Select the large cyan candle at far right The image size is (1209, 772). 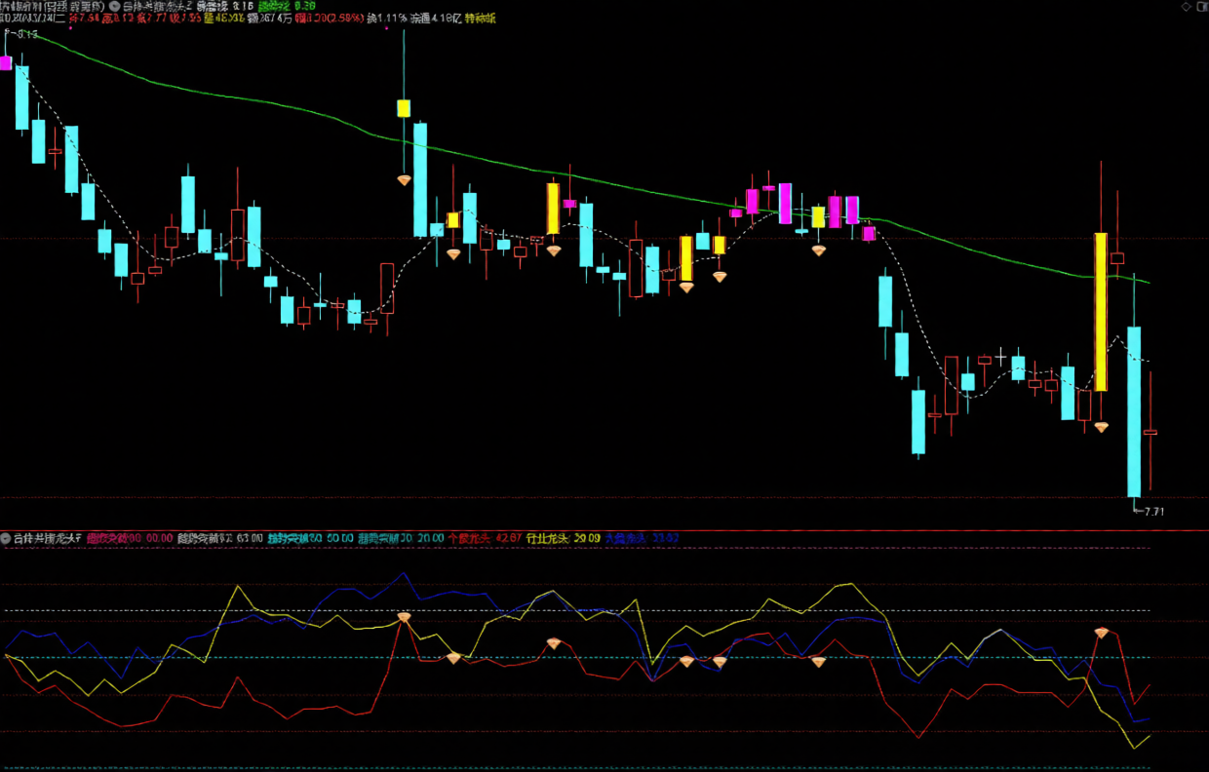coord(1134,411)
